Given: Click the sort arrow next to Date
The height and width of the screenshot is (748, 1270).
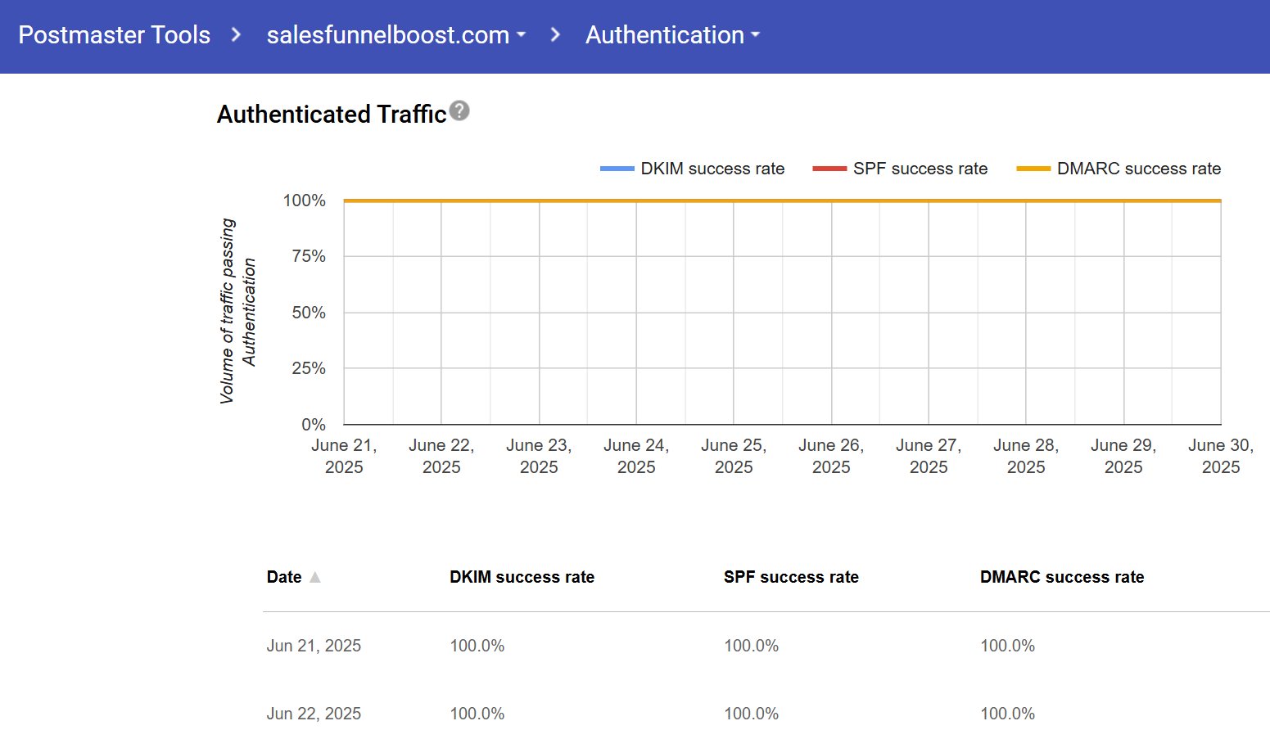Looking at the screenshot, I should (x=315, y=577).
